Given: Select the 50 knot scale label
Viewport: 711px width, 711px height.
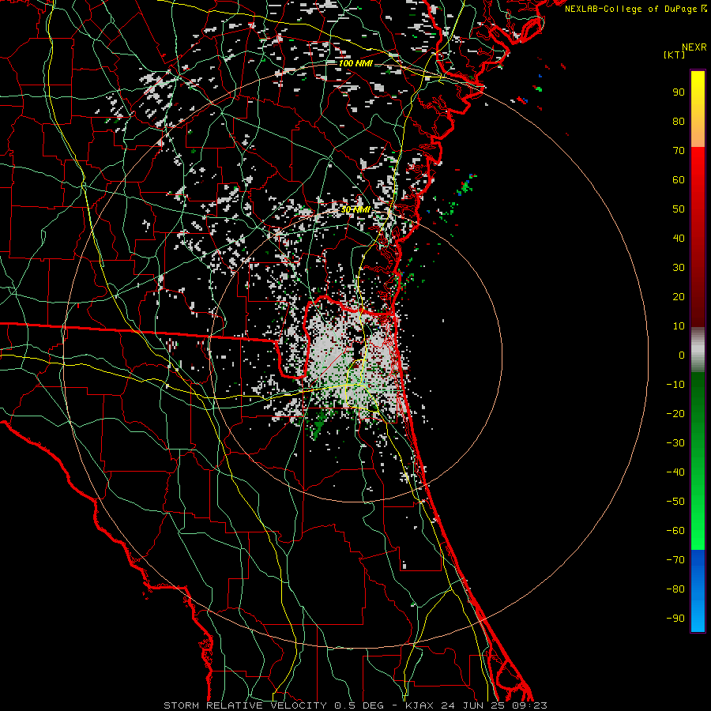Looking at the screenshot, I should tap(679, 209).
